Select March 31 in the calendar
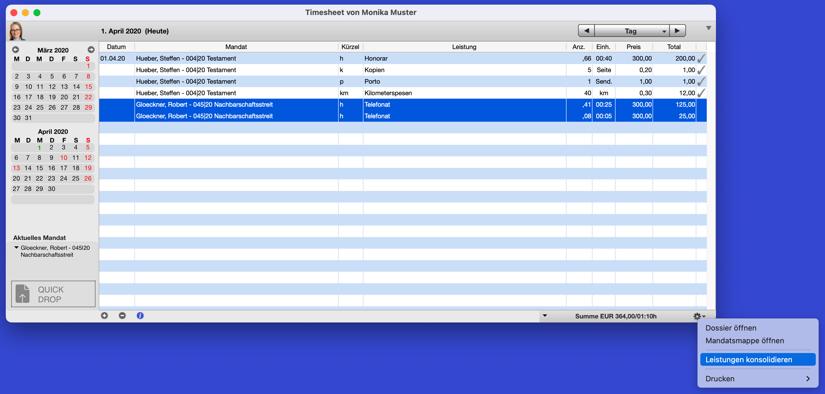This screenshot has width=825, height=394. pyautogui.click(x=29, y=118)
